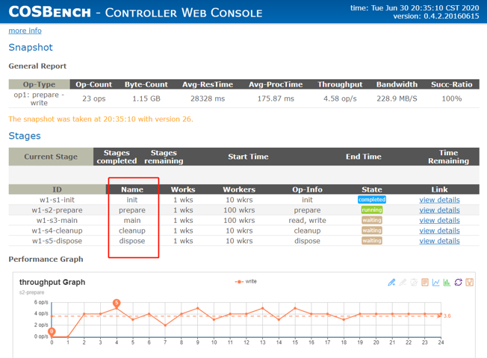
Task: Click the peak value 5 marker on graph
Action: coord(117,303)
